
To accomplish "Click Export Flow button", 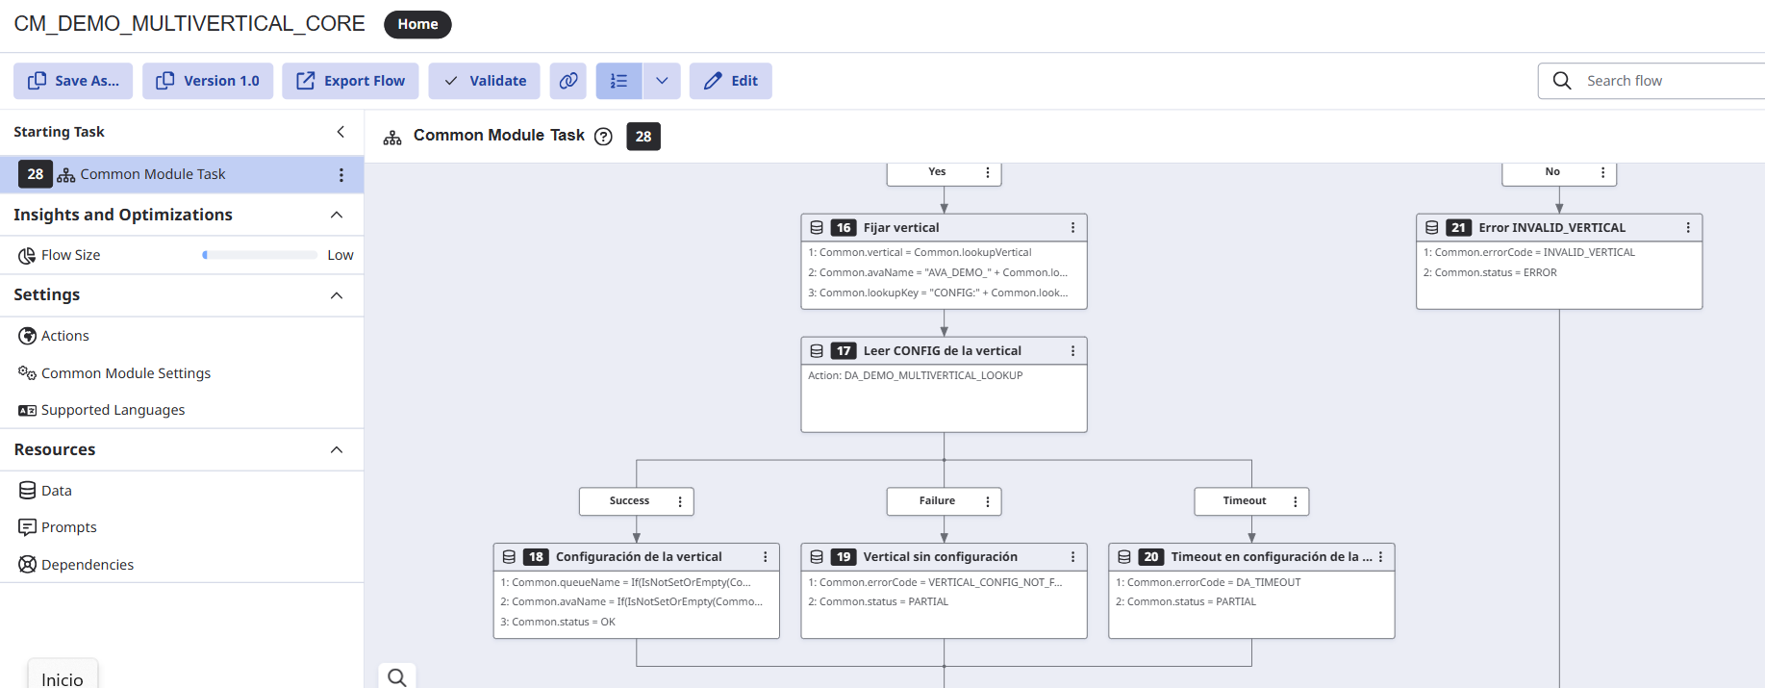I will click(x=350, y=81).
